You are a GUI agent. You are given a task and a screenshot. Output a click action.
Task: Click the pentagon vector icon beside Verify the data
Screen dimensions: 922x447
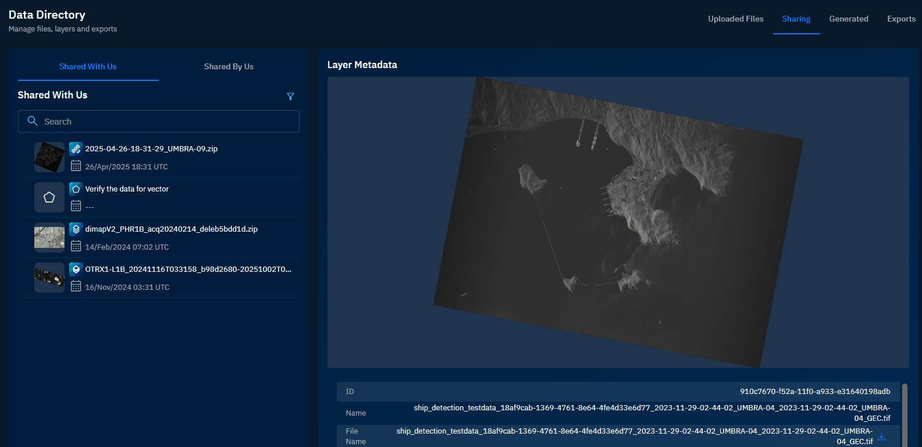(x=76, y=189)
